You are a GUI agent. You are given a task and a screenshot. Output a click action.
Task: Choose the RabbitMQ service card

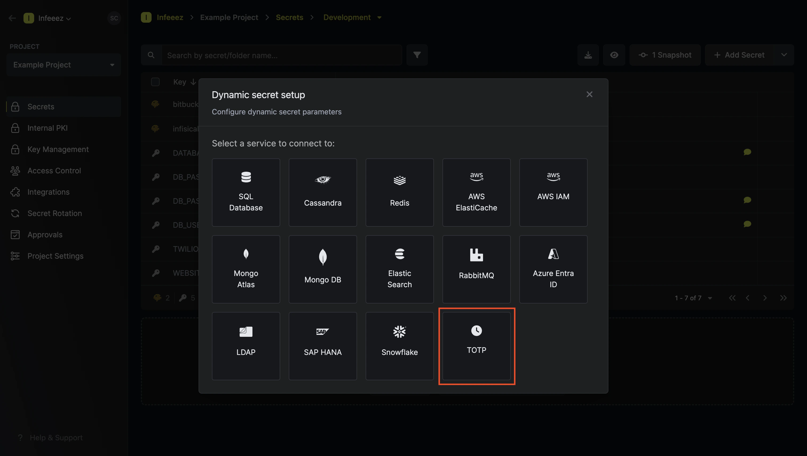(x=476, y=269)
